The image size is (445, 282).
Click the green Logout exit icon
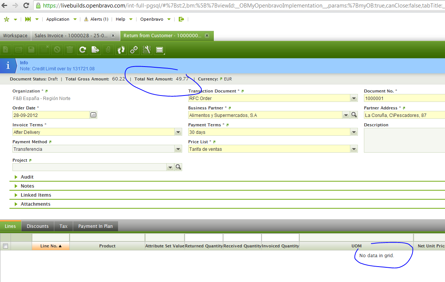click(x=181, y=19)
